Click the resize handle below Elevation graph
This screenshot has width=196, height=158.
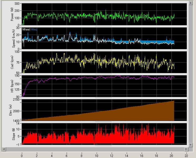click(x=103, y=122)
